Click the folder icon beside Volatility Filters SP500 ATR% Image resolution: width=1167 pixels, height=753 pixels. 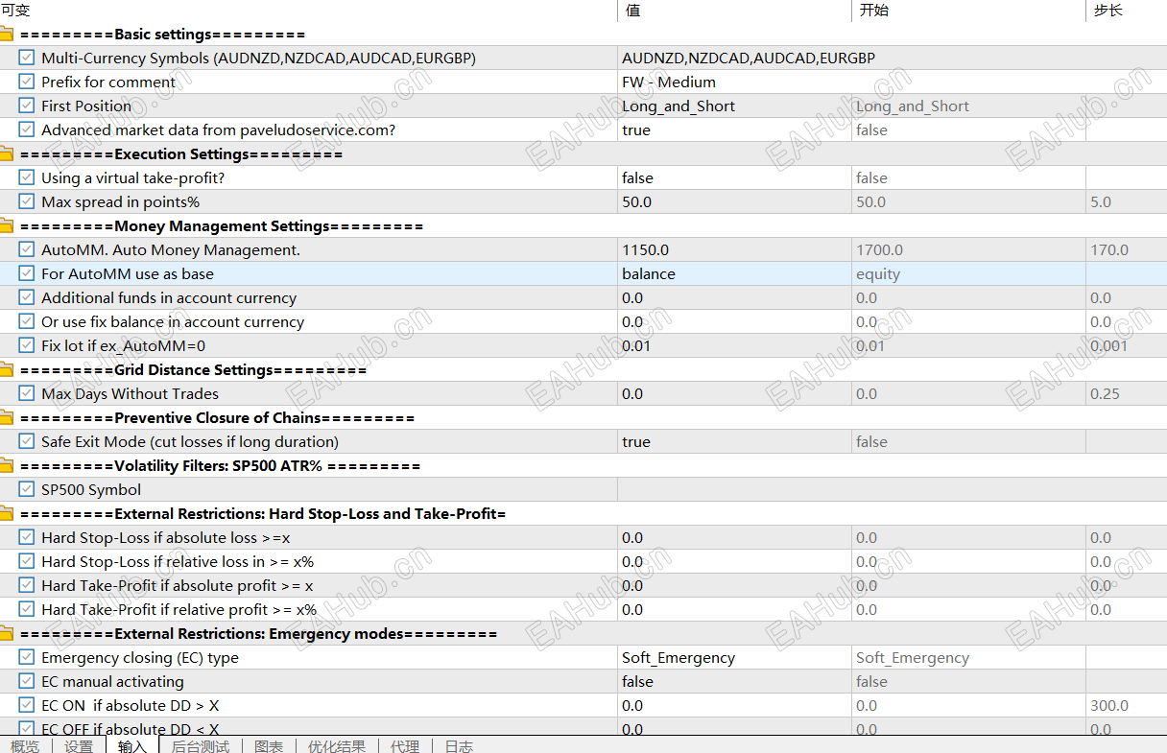coord(10,465)
